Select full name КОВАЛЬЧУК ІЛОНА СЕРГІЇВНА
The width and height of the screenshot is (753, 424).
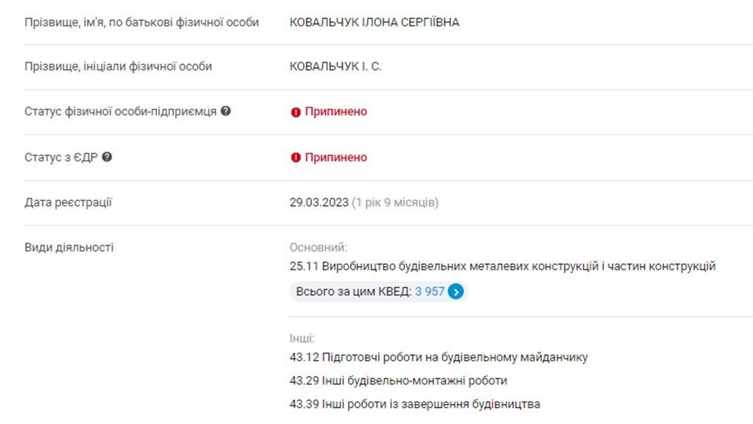coord(374,22)
